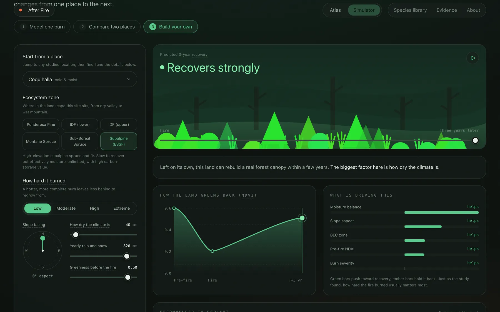Viewport: 500px width, 312px height.
Task: Select Extreme burn severity
Action: [x=121, y=208]
